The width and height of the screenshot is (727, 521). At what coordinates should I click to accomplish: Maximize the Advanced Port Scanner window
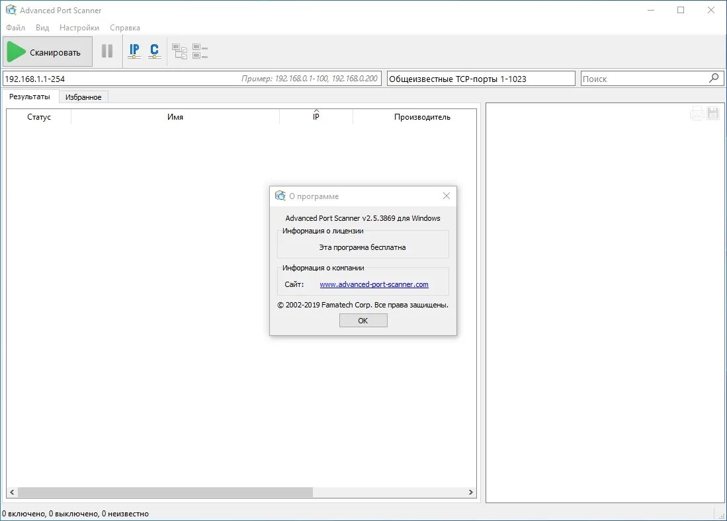[681, 10]
